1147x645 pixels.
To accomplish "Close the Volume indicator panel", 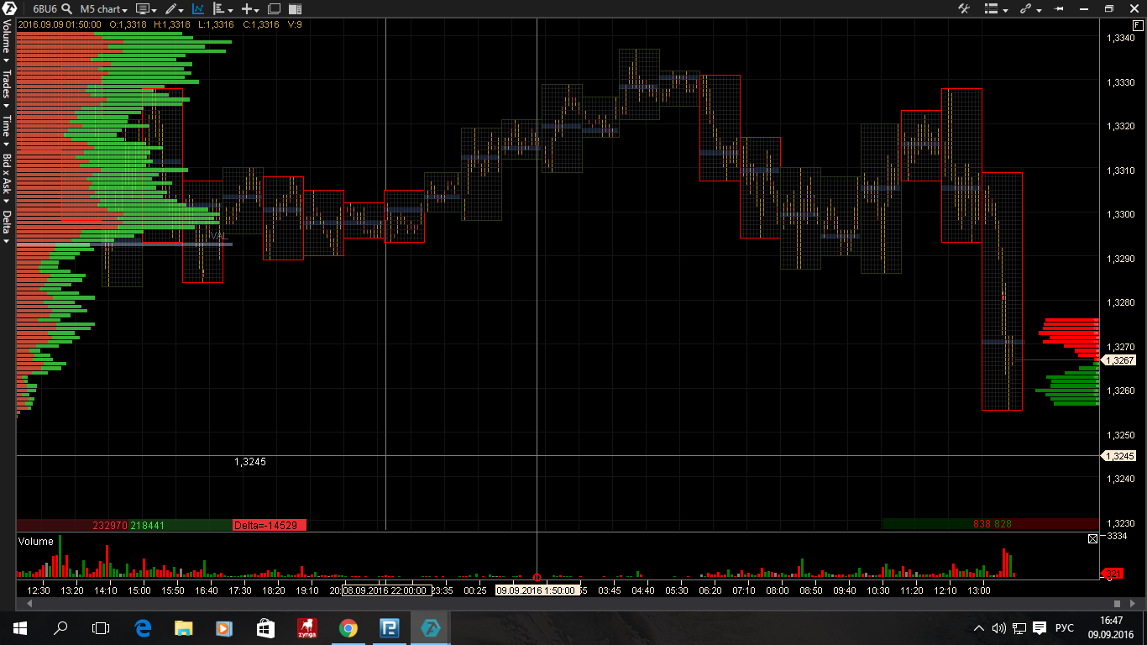I will 1092,539.
